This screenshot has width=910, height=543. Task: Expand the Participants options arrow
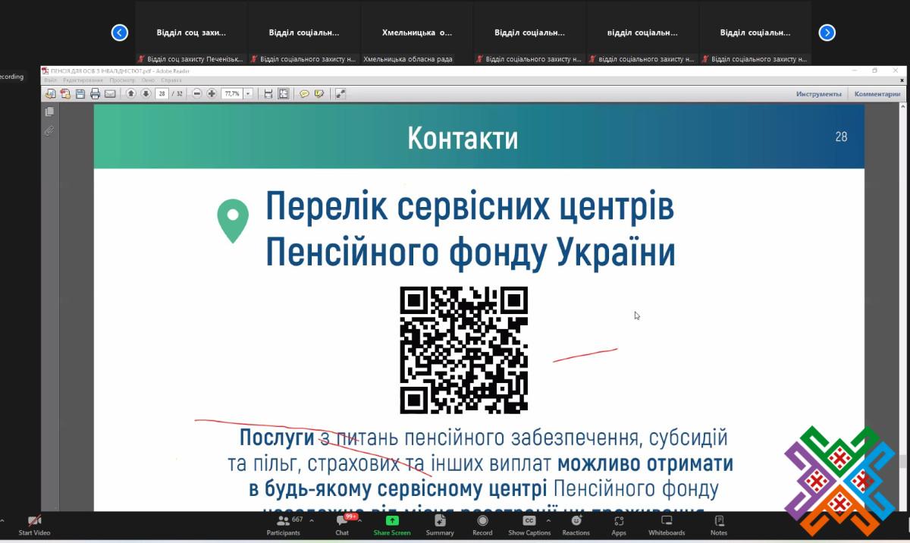311,521
